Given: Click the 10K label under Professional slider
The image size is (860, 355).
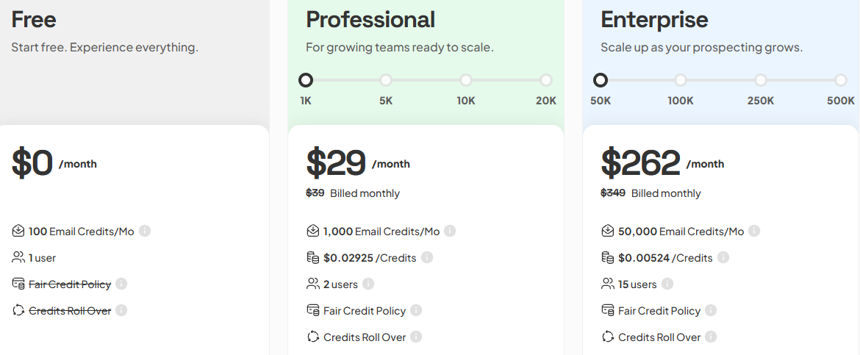Looking at the screenshot, I should coord(466,101).
